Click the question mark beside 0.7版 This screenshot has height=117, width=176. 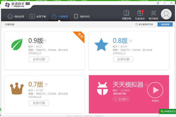pos(46,85)
